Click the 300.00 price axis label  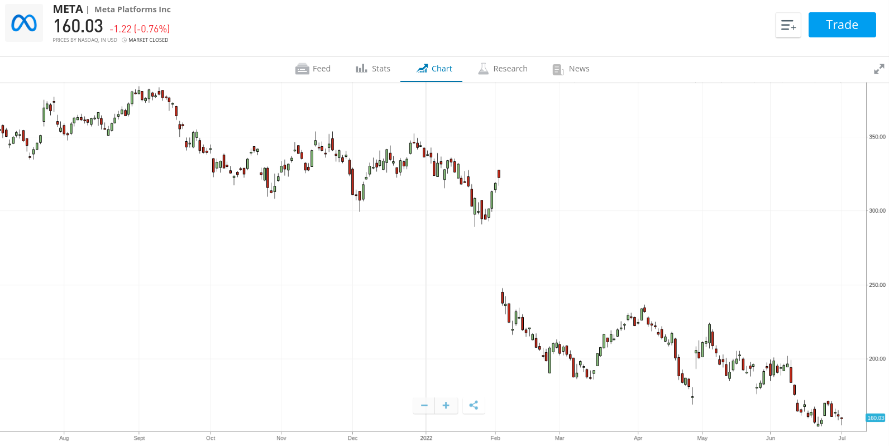point(877,211)
